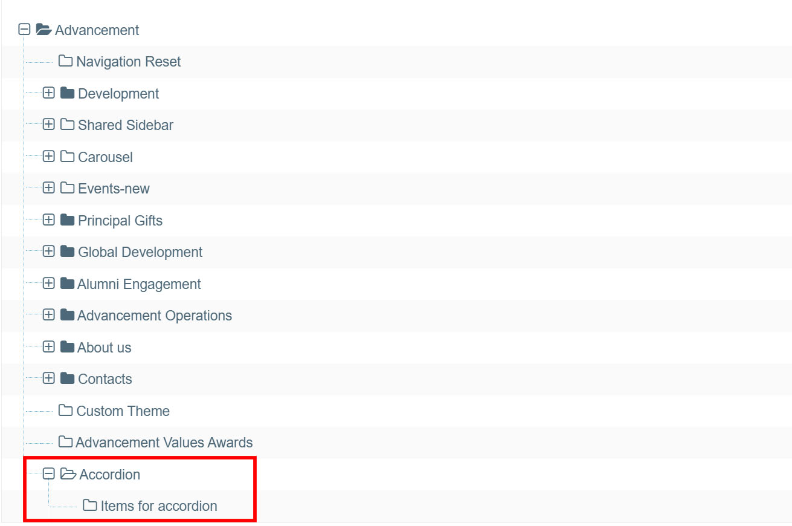Viewport: 792px width, 526px height.
Task: Click the Accordion open folder icon
Action: (x=68, y=474)
